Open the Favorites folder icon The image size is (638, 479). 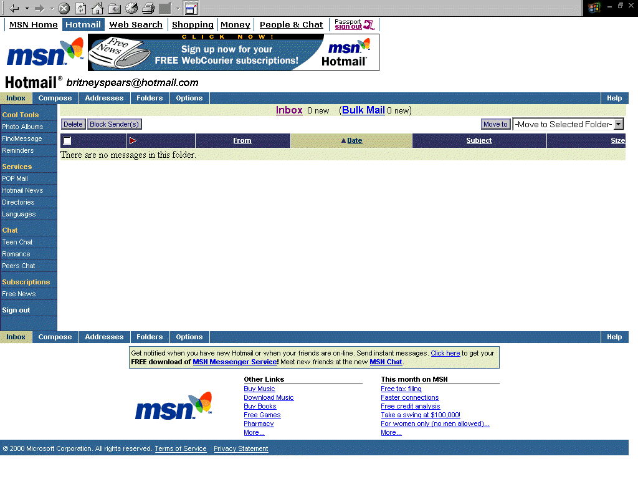point(115,8)
